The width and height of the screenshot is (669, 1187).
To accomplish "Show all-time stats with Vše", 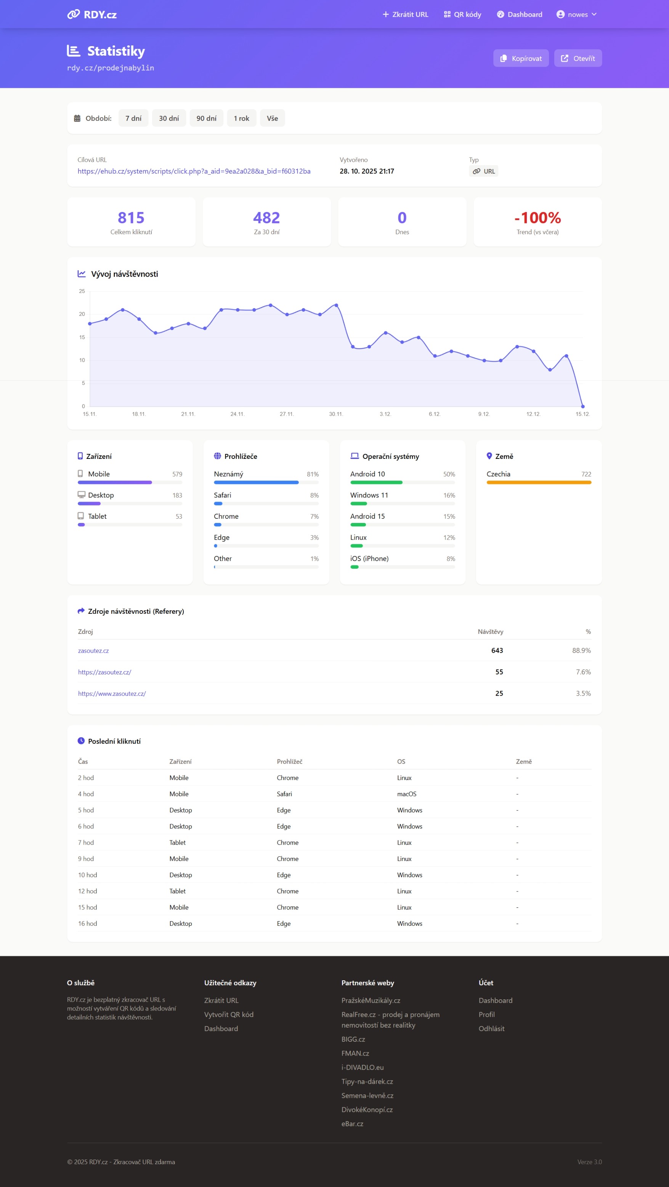I will tap(272, 118).
